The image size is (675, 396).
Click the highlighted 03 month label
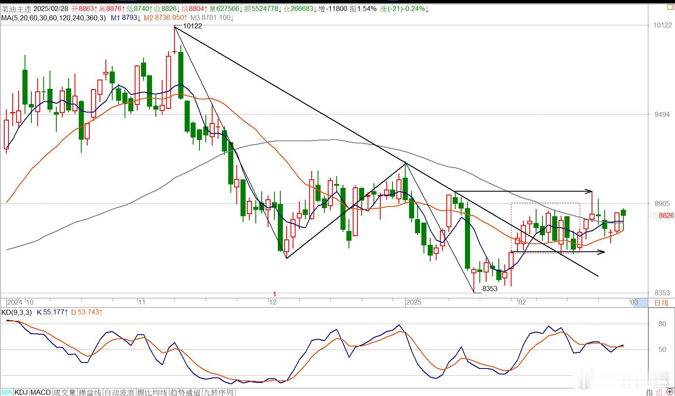(634, 302)
